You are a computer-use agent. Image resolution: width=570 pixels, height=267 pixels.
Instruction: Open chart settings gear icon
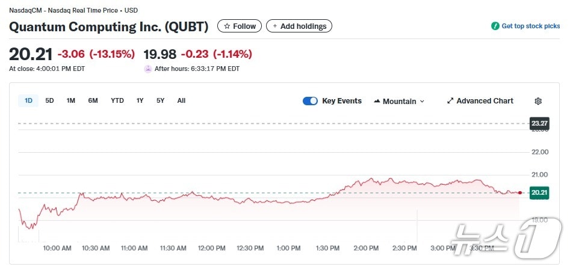pos(538,101)
